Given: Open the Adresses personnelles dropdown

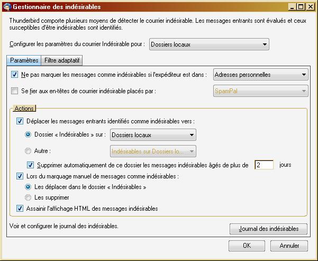Looking at the screenshot, I should [261, 75].
